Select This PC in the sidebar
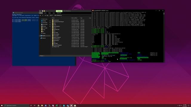This screenshot has height=107, width=191. click(x=44, y=36)
